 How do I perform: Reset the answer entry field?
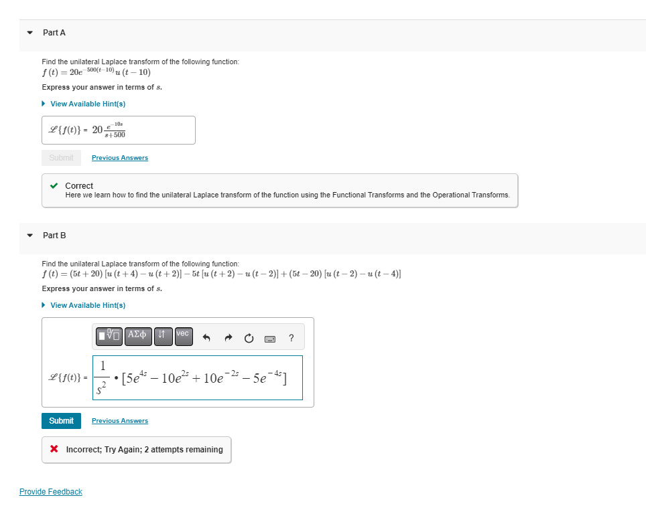249,337
